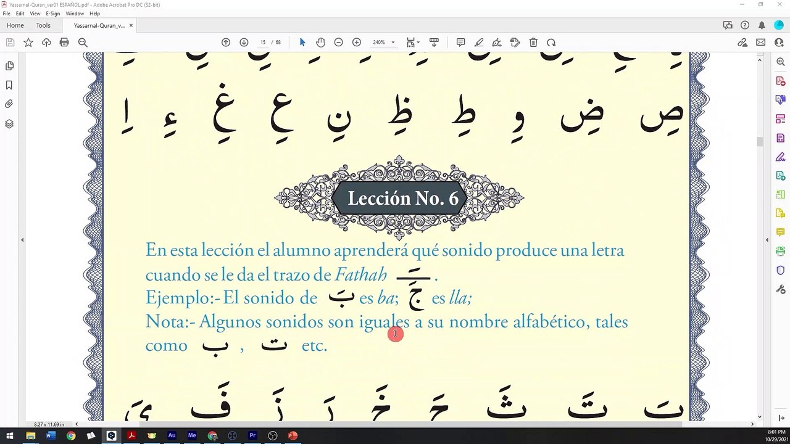Screen dimensions: 790x444
Task: Save the file with the floppy disk icon
Action: pos(10,43)
